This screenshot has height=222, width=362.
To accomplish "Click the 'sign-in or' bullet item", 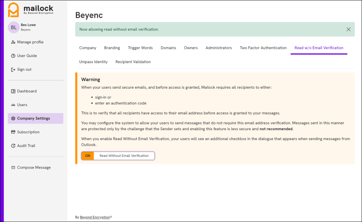I will tap(103, 97).
